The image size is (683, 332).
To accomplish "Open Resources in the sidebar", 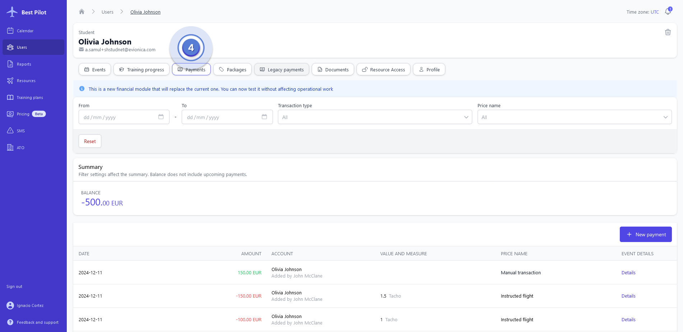I will pyautogui.click(x=33, y=81).
